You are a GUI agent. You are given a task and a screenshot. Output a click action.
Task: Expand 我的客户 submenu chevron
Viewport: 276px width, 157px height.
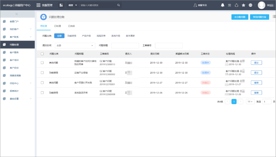31,29
